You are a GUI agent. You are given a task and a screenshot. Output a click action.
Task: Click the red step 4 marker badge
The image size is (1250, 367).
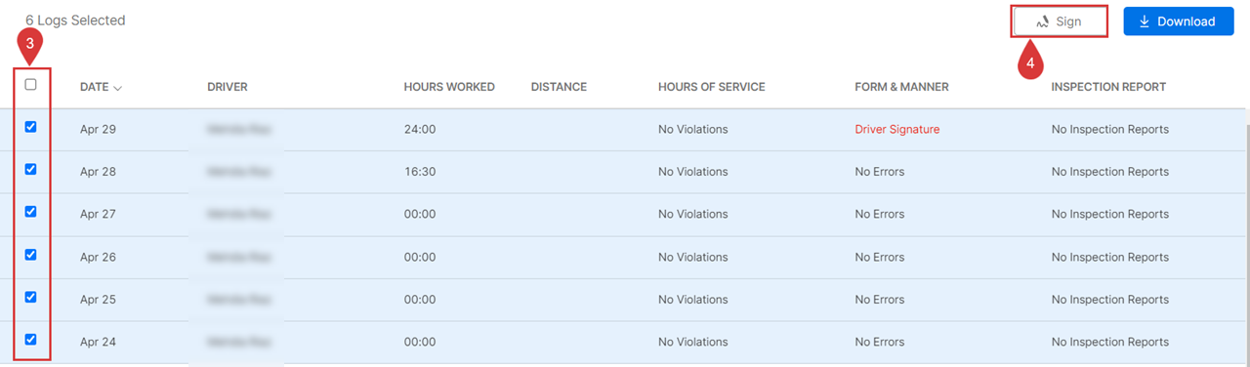(1030, 63)
